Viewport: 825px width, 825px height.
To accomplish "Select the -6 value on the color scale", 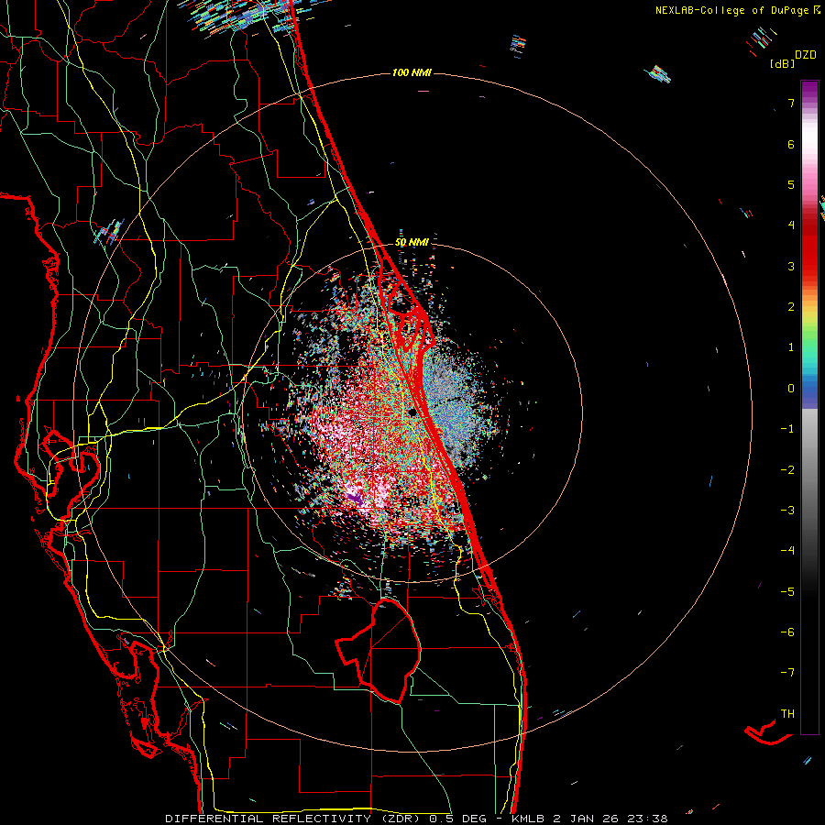I will pyautogui.click(x=787, y=632).
